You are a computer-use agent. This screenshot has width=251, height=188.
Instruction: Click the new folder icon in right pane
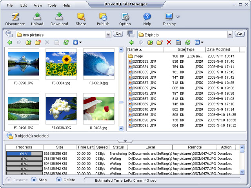tap(160, 42)
